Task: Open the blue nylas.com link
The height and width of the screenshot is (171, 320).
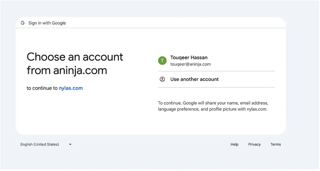Action: click(x=71, y=88)
